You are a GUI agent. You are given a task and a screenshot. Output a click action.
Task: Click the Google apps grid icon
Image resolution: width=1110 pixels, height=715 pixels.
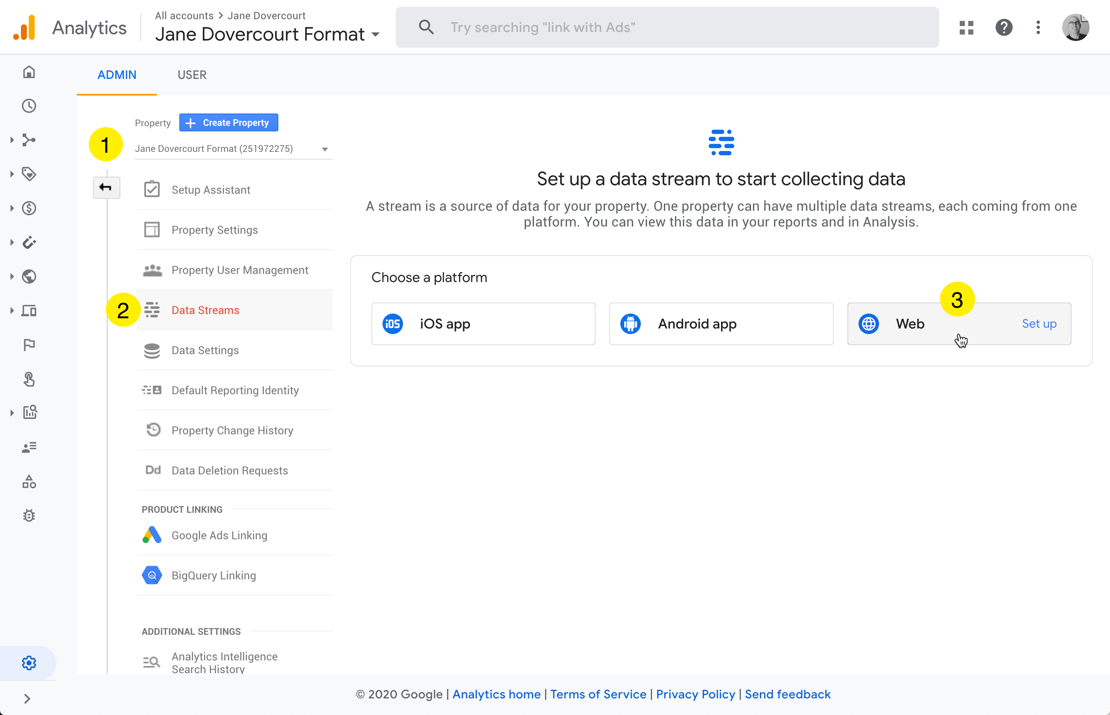pos(966,27)
